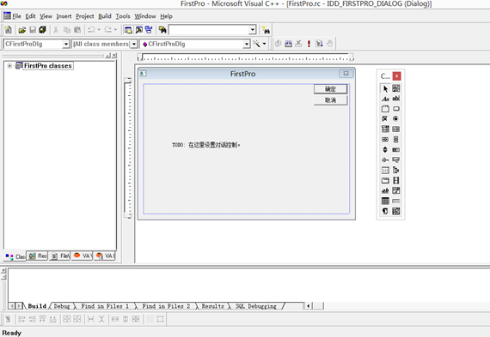
Task: Choose the Static Text (Aa) control tool
Action: (x=385, y=99)
